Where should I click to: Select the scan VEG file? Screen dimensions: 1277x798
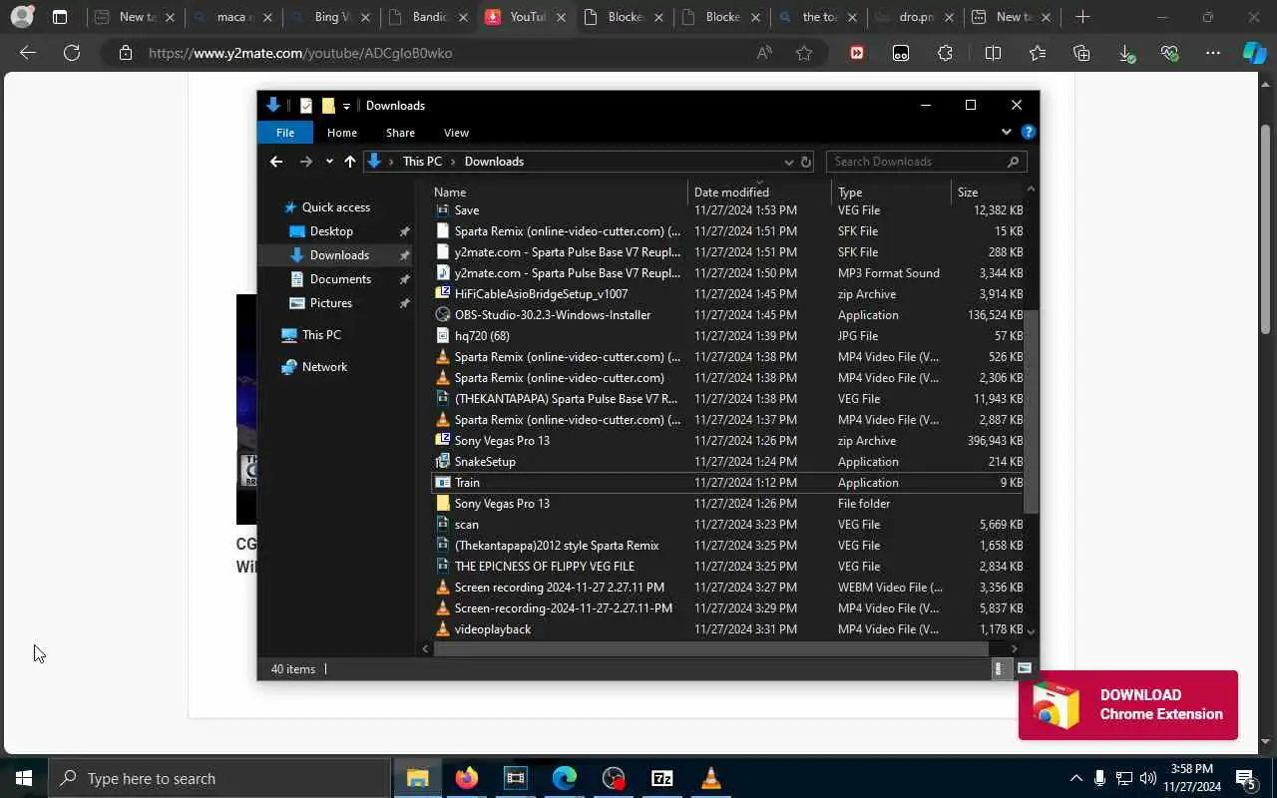coord(728,525)
